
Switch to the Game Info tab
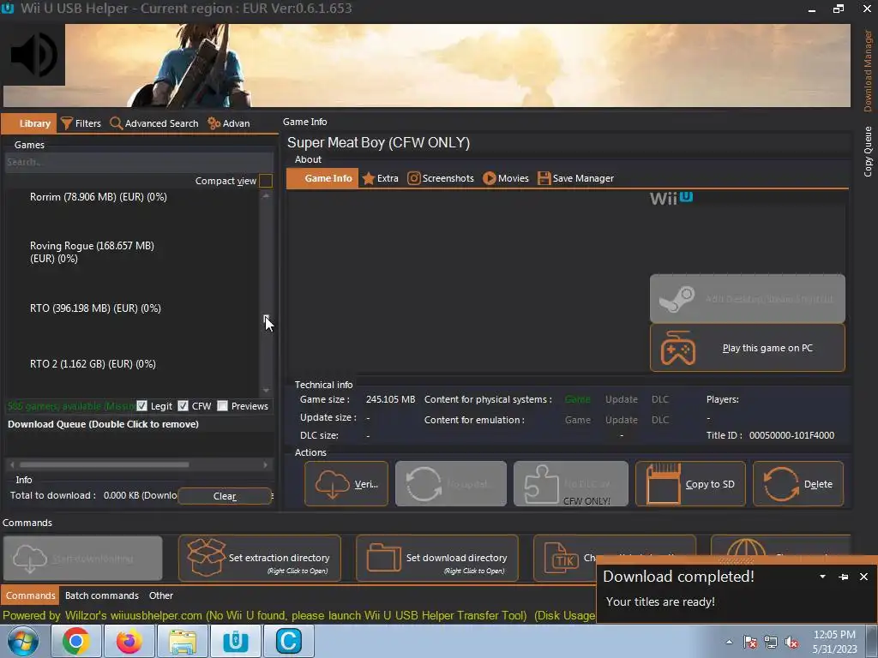322,178
